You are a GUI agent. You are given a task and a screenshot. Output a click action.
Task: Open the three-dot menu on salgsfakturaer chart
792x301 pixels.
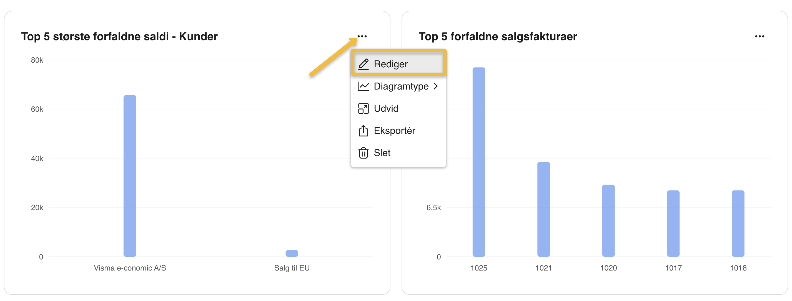click(x=760, y=37)
